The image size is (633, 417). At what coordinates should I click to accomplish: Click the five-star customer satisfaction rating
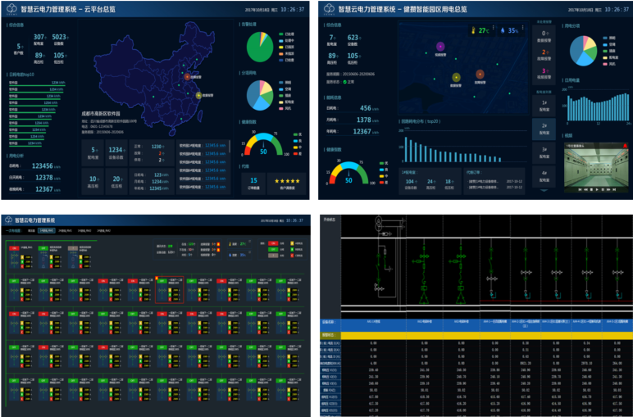(287, 180)
